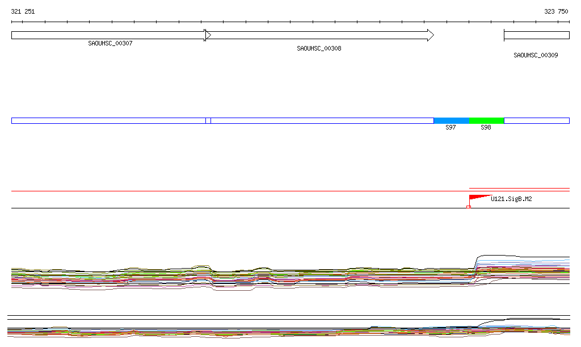581x347 pixels.
Task: Click the small red square below the flag
Action: (468, 207)
